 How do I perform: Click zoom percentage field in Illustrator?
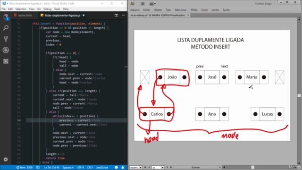[134, 168]
